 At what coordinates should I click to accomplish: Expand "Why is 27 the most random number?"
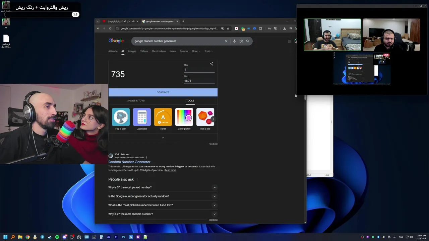coord(163,214)
